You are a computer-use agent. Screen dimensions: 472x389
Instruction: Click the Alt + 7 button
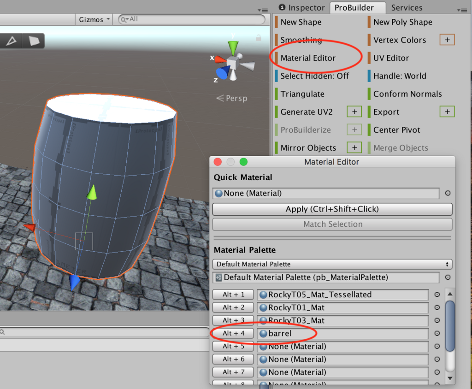click(x=233, y=372)
